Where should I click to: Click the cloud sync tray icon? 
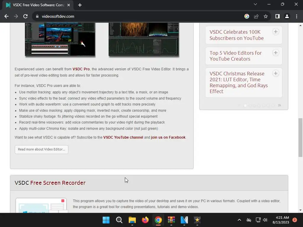tap(249, 220)
